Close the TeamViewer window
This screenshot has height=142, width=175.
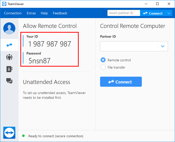(169, 4)
